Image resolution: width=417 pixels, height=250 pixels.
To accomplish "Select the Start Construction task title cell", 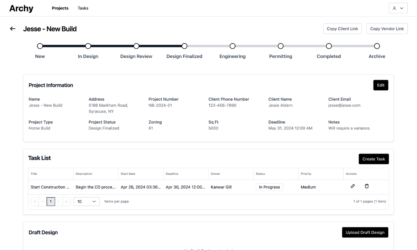I will (x=51, y=187).
